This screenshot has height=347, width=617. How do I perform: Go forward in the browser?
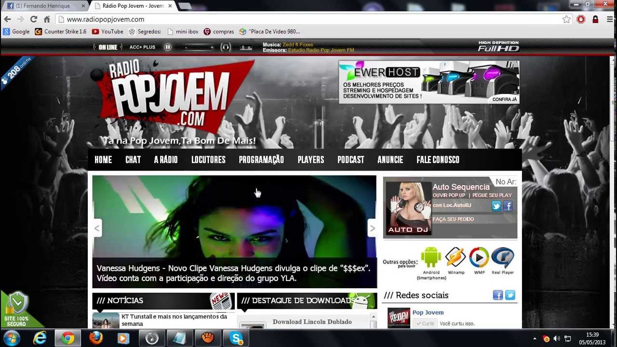pyautogui.click(x=20, y=19)
